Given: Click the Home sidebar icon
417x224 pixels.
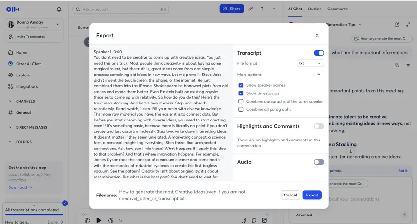Looking at the screenshot, I should (10, 52).
